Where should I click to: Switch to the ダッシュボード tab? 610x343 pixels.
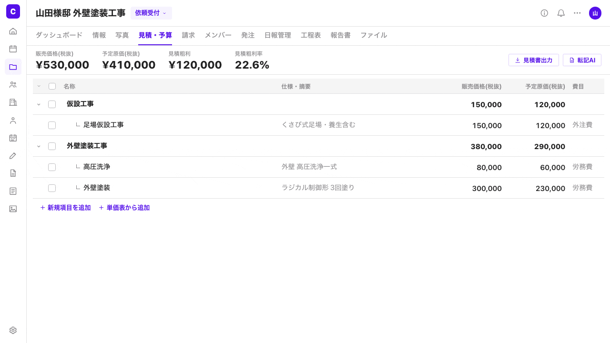[59, 35]
